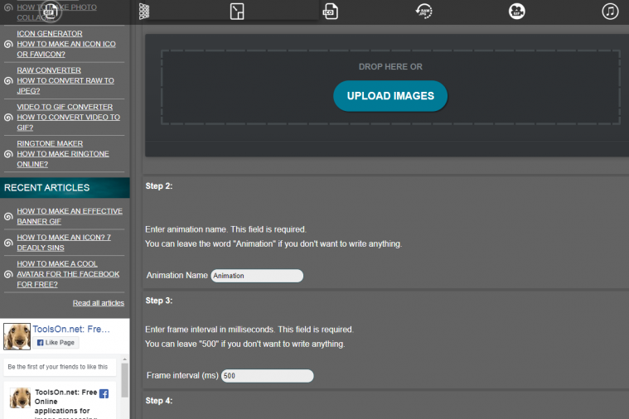
Task: Click the Step 4 heading
Action: 159,401
